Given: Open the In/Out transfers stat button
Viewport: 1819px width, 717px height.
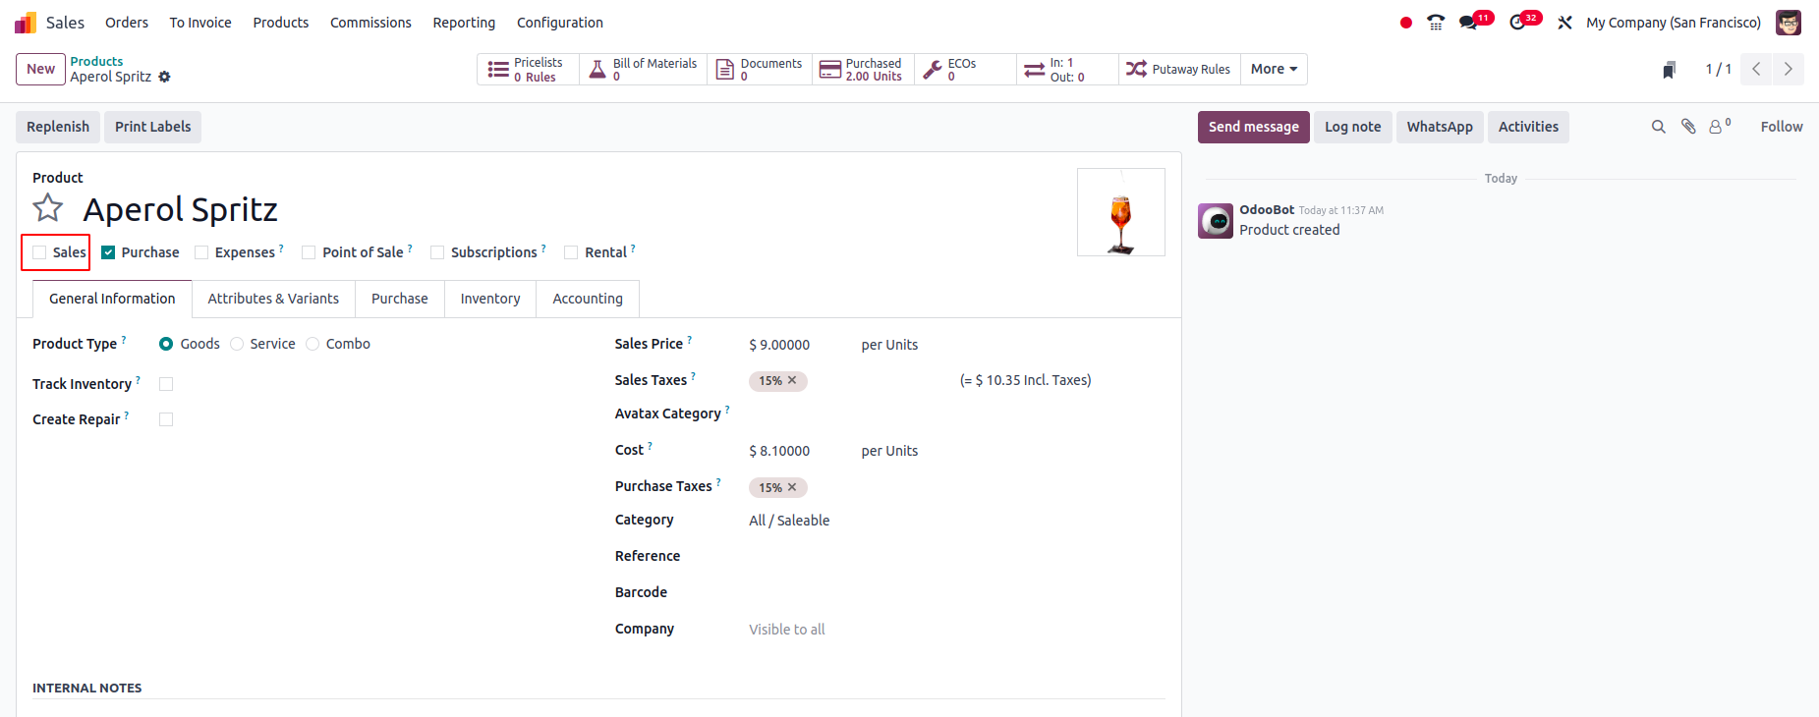Looking at the screenshot, I should [x=1067, y=70].
